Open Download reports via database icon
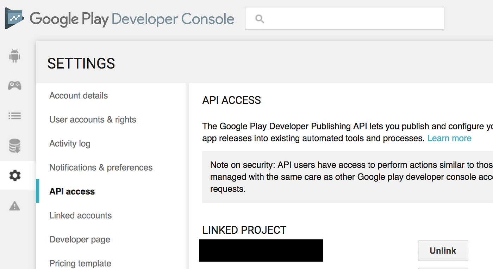Screen dimensions: 493x269 click(14, 146)
